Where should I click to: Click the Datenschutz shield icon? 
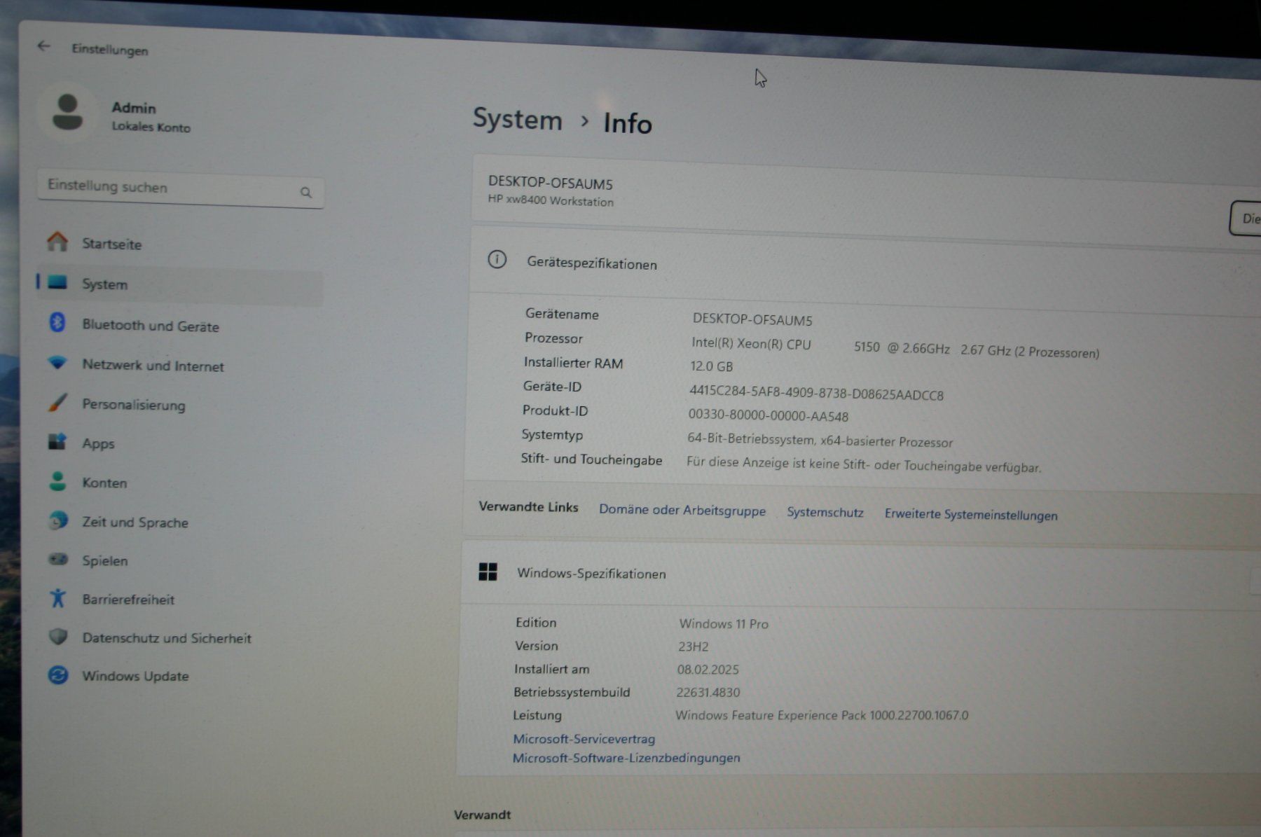click(58, 636)
